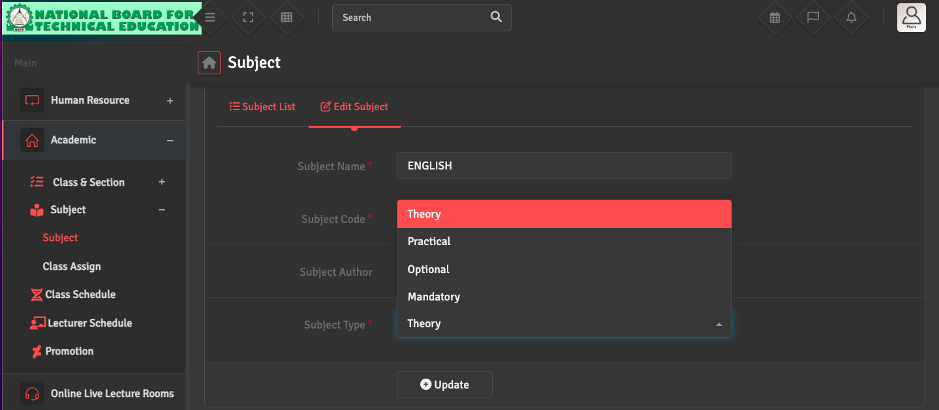This screenshot has width=939, height=410.
Task: Click the search magnifier icon
Action: pyautogui.click(x=496, y=18)
